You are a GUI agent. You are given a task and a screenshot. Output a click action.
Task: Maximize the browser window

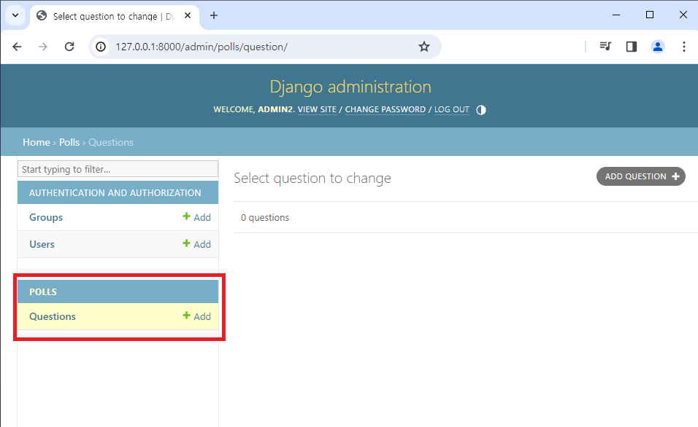(x=650, y=15)
